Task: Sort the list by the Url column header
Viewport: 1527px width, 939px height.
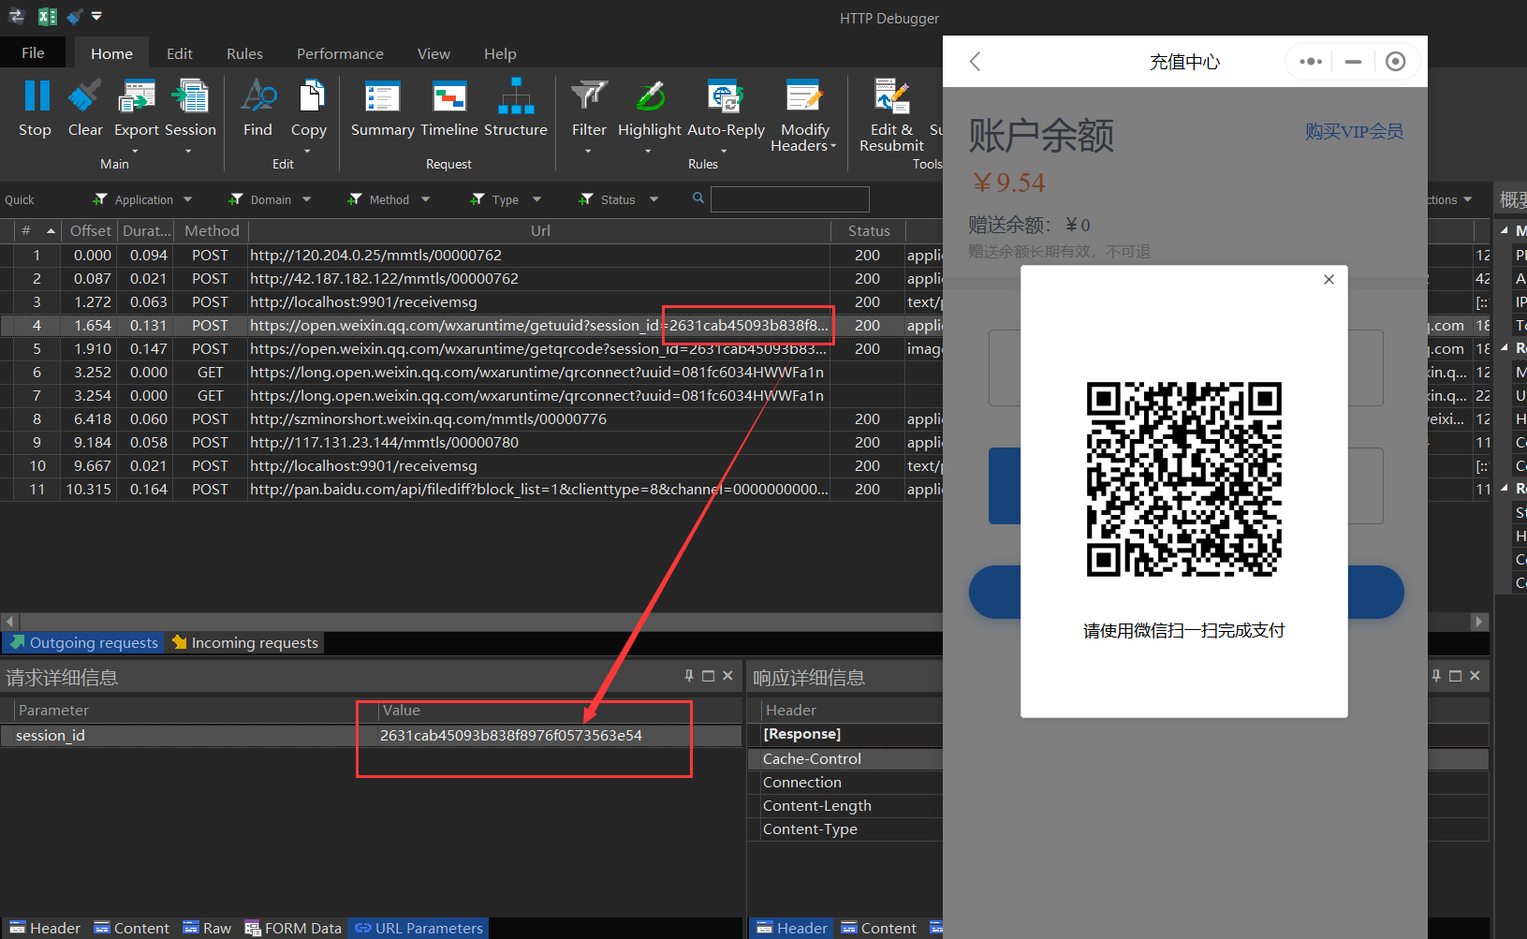Action: [540, 230]
